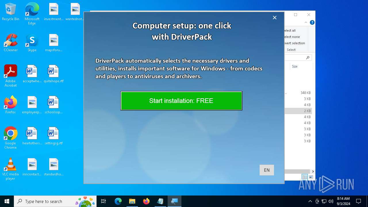Select the file row sized 348 KB
Screen dimensions: 368x207
click(298, 93)
